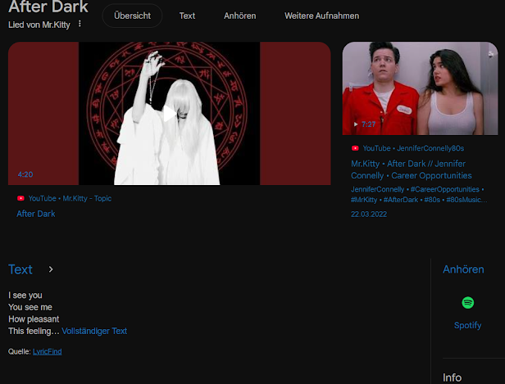This screenshot has width=505, height=384.
Task: Click the small play icon beside 7:27
Action: pos(356,124)
